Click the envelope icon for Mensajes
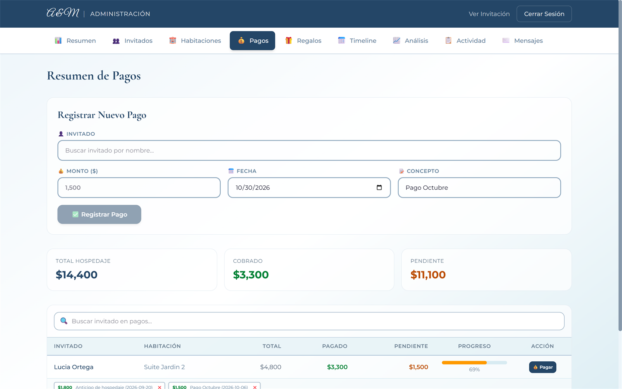 [506, 41]
